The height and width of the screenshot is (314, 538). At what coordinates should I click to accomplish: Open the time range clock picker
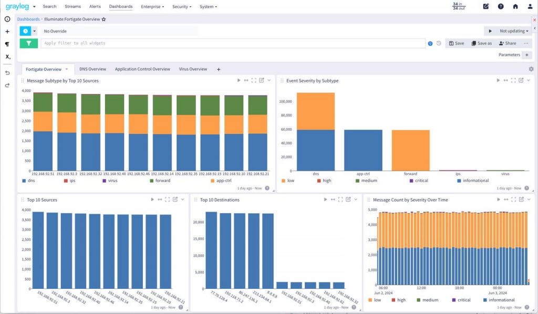click(25, 31)
